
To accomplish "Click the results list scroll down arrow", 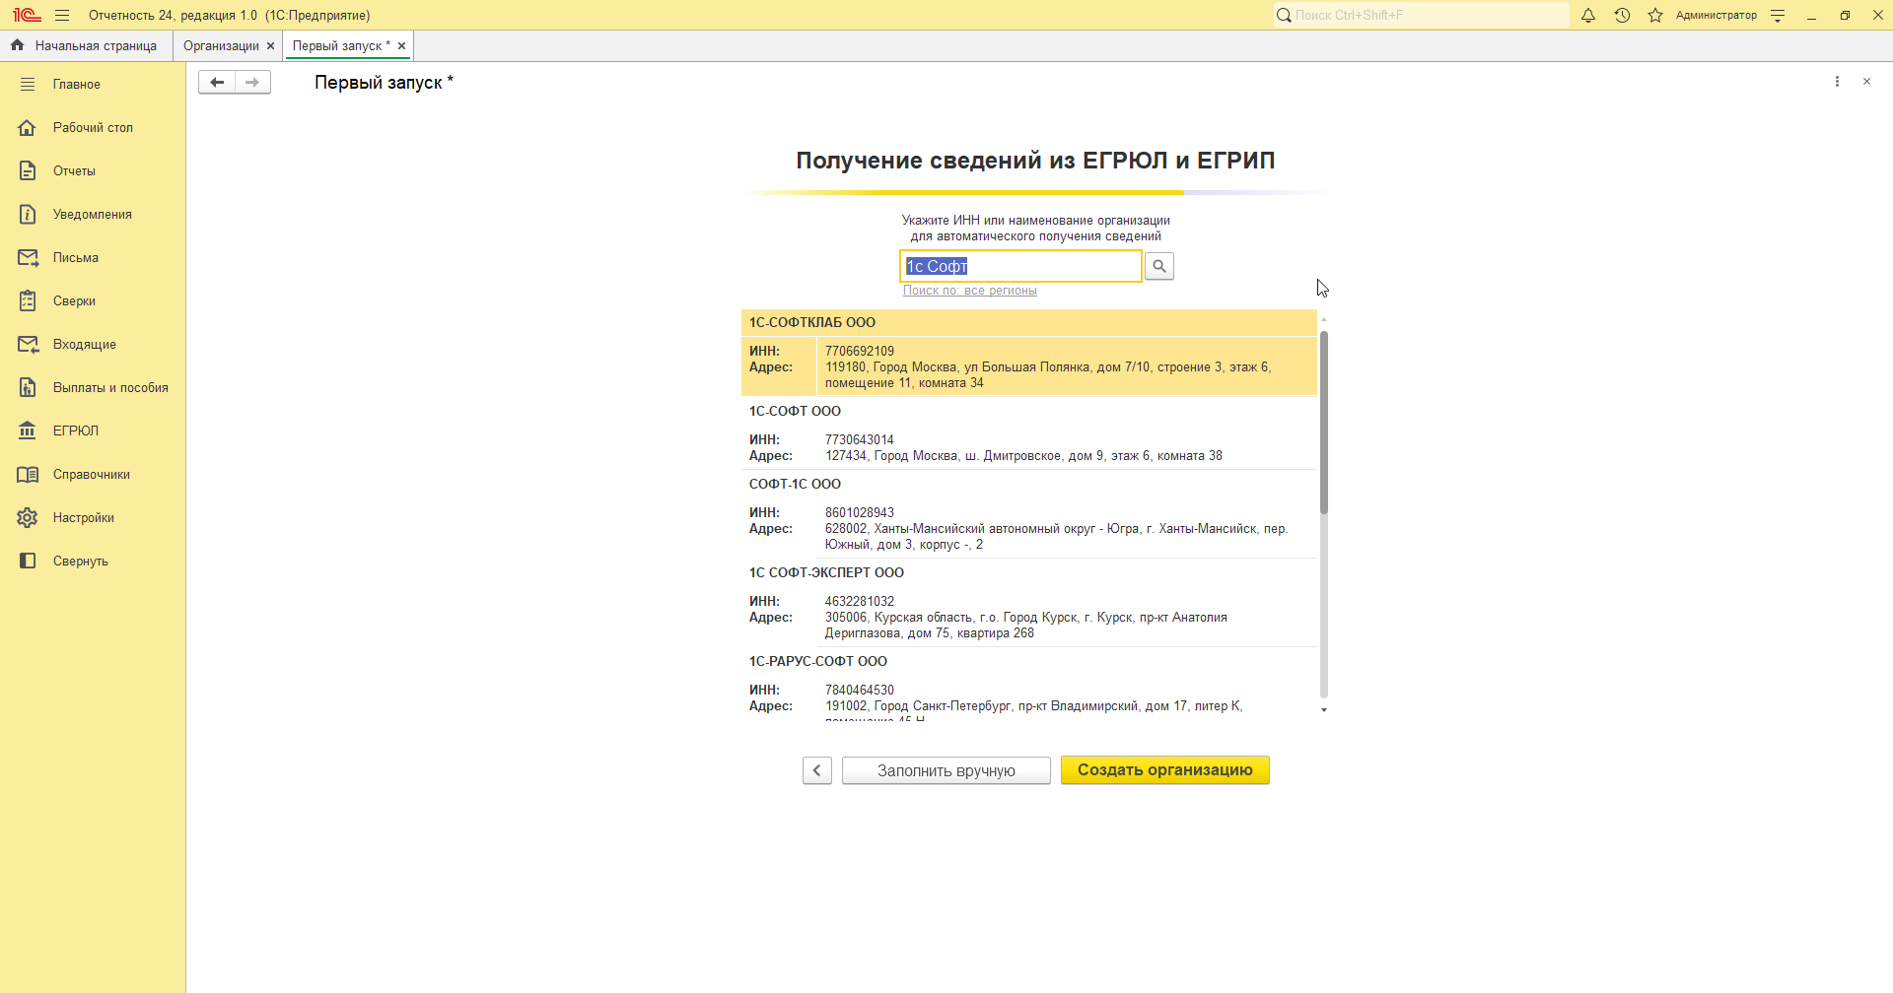I will [1324, 710].
